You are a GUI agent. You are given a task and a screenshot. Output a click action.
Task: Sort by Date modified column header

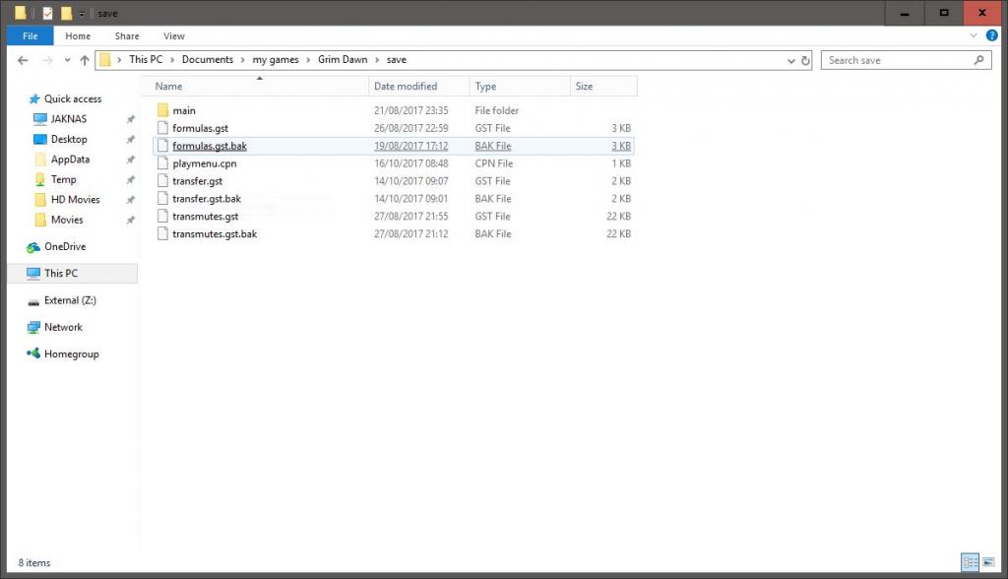pos(406,87)
